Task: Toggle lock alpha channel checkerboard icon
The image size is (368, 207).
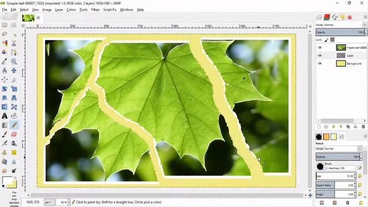Action: click(332, 40)
